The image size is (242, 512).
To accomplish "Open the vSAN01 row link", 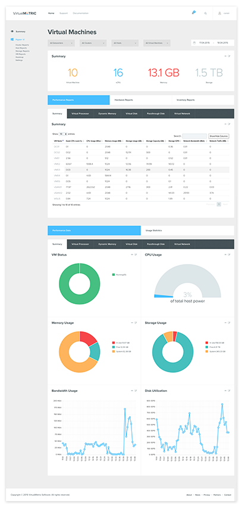I will pos(57,187).
